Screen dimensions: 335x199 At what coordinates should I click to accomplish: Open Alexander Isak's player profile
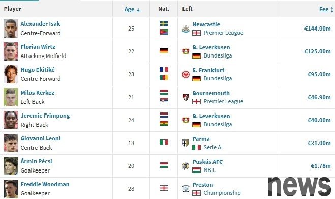click(40, 24)
